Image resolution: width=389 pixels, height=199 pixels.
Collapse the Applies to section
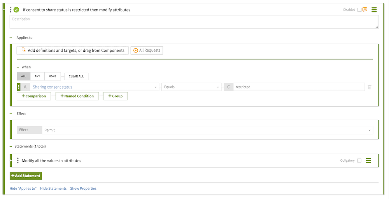click(x=11, y=38)
